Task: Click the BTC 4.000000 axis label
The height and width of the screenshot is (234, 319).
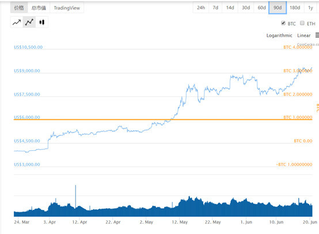Action: [298, 47]
